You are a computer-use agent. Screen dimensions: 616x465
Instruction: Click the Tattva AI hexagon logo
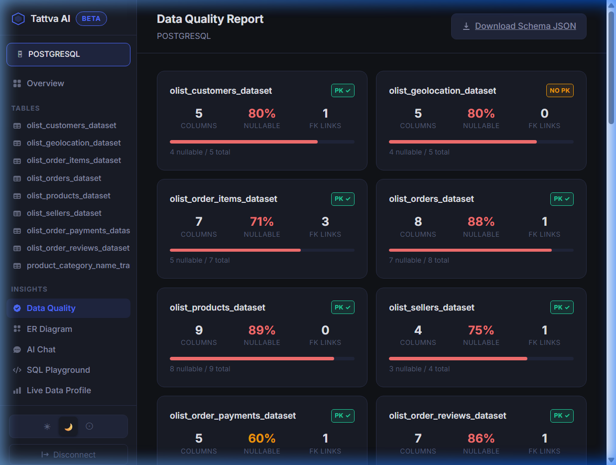coord(18,18)
